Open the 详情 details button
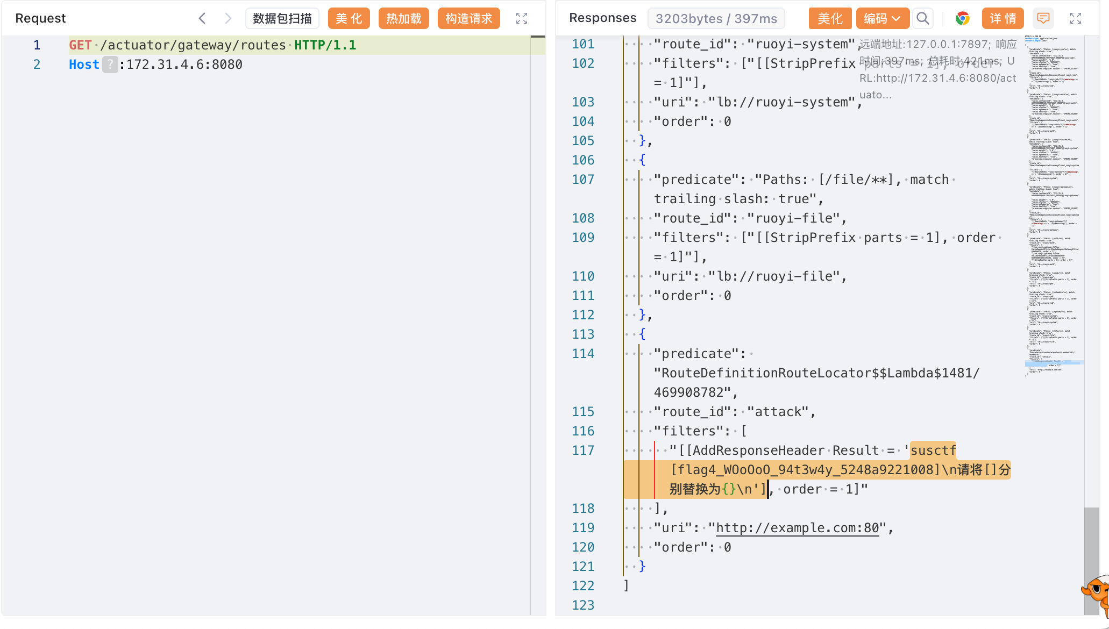The image size is (1109, 629). pyautogui.click(x=1003, y=18)
